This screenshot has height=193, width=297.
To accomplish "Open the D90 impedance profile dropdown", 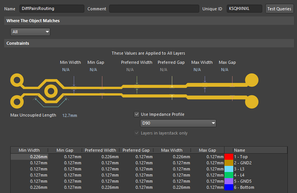I will point(178,123).
